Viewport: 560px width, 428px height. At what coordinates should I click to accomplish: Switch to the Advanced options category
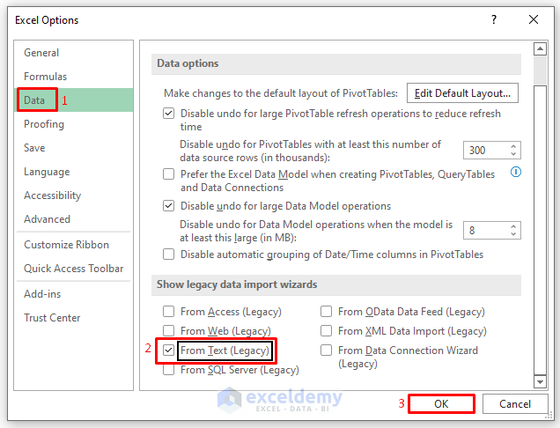click(x=47, y=219)
